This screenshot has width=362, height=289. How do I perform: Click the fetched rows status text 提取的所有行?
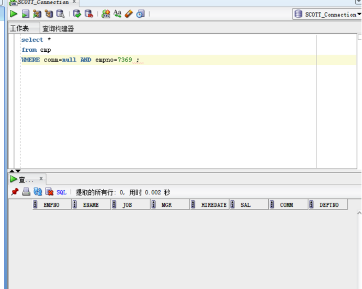95,192
